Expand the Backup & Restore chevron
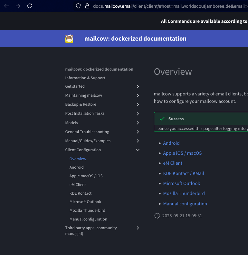 coord(138,104)
